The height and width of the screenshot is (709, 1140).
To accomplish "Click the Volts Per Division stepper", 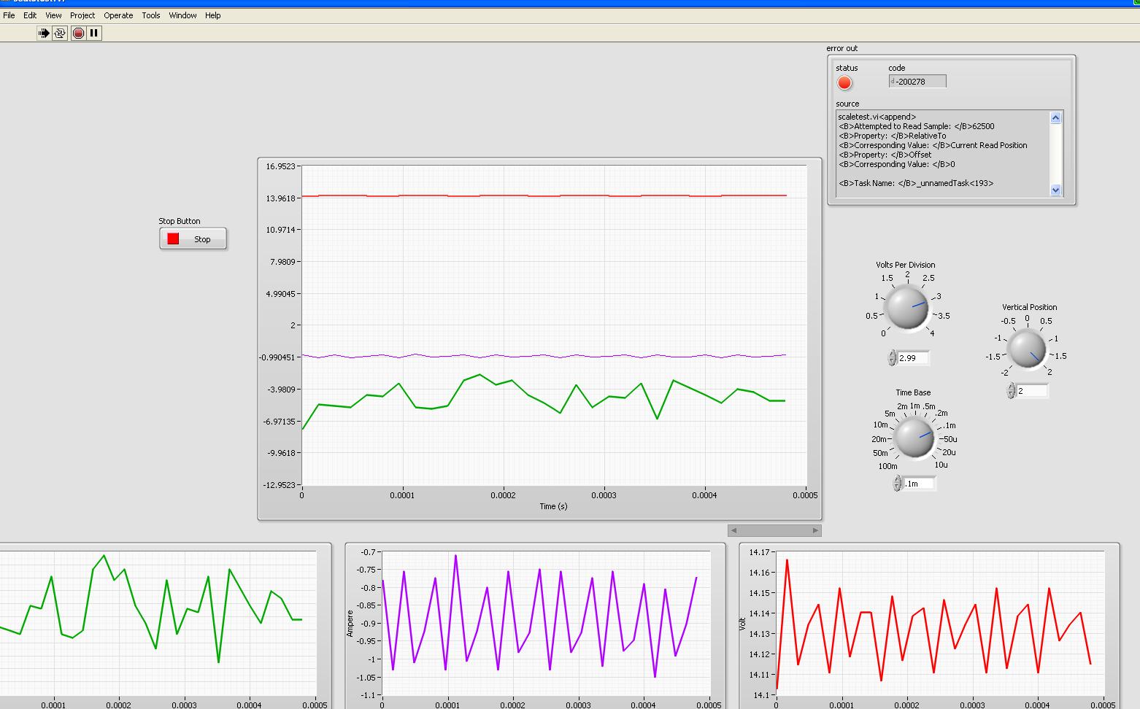I will tap(892, 357).
